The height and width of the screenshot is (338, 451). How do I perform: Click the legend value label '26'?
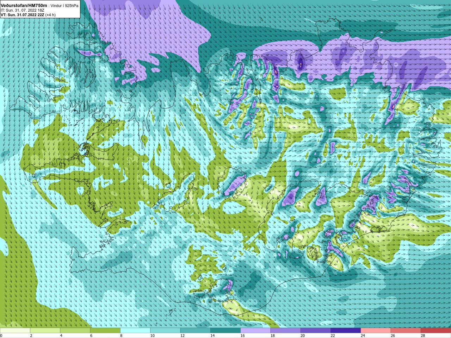pos(393,336)
